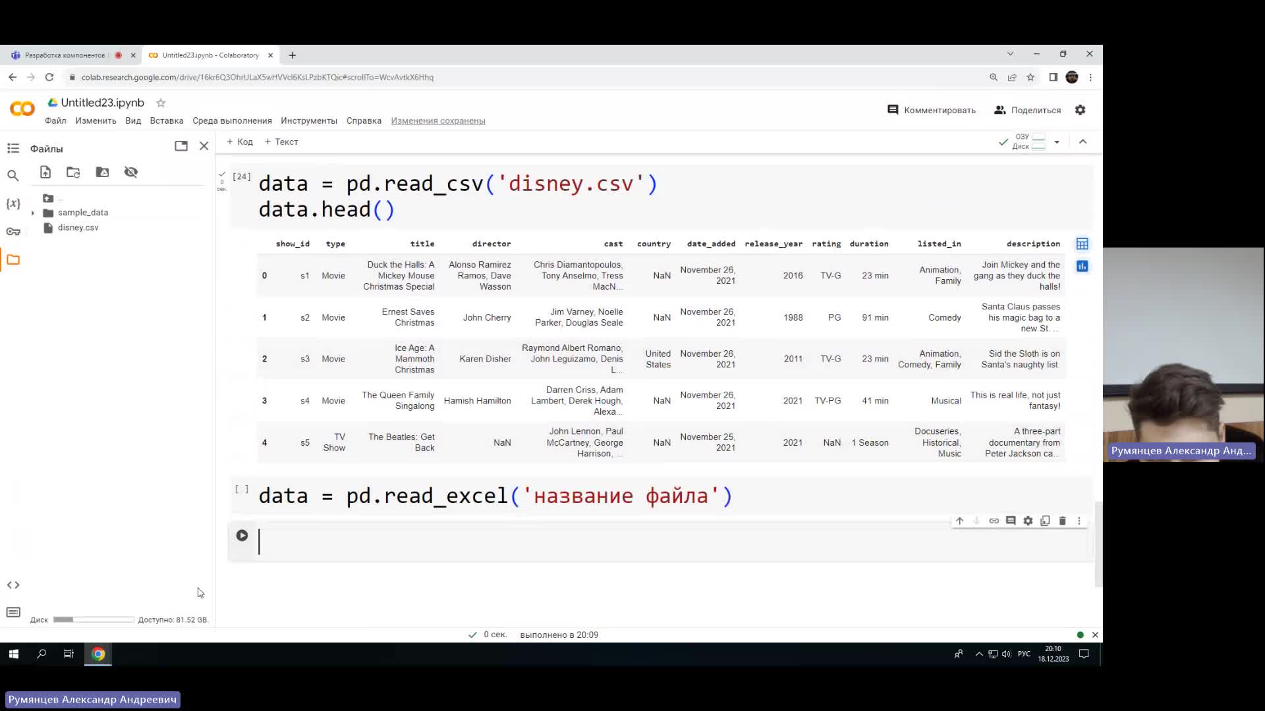This screenshot has height=711, width=1265.
Task: Close the Files panel
Action: click(x=204, y=146)
